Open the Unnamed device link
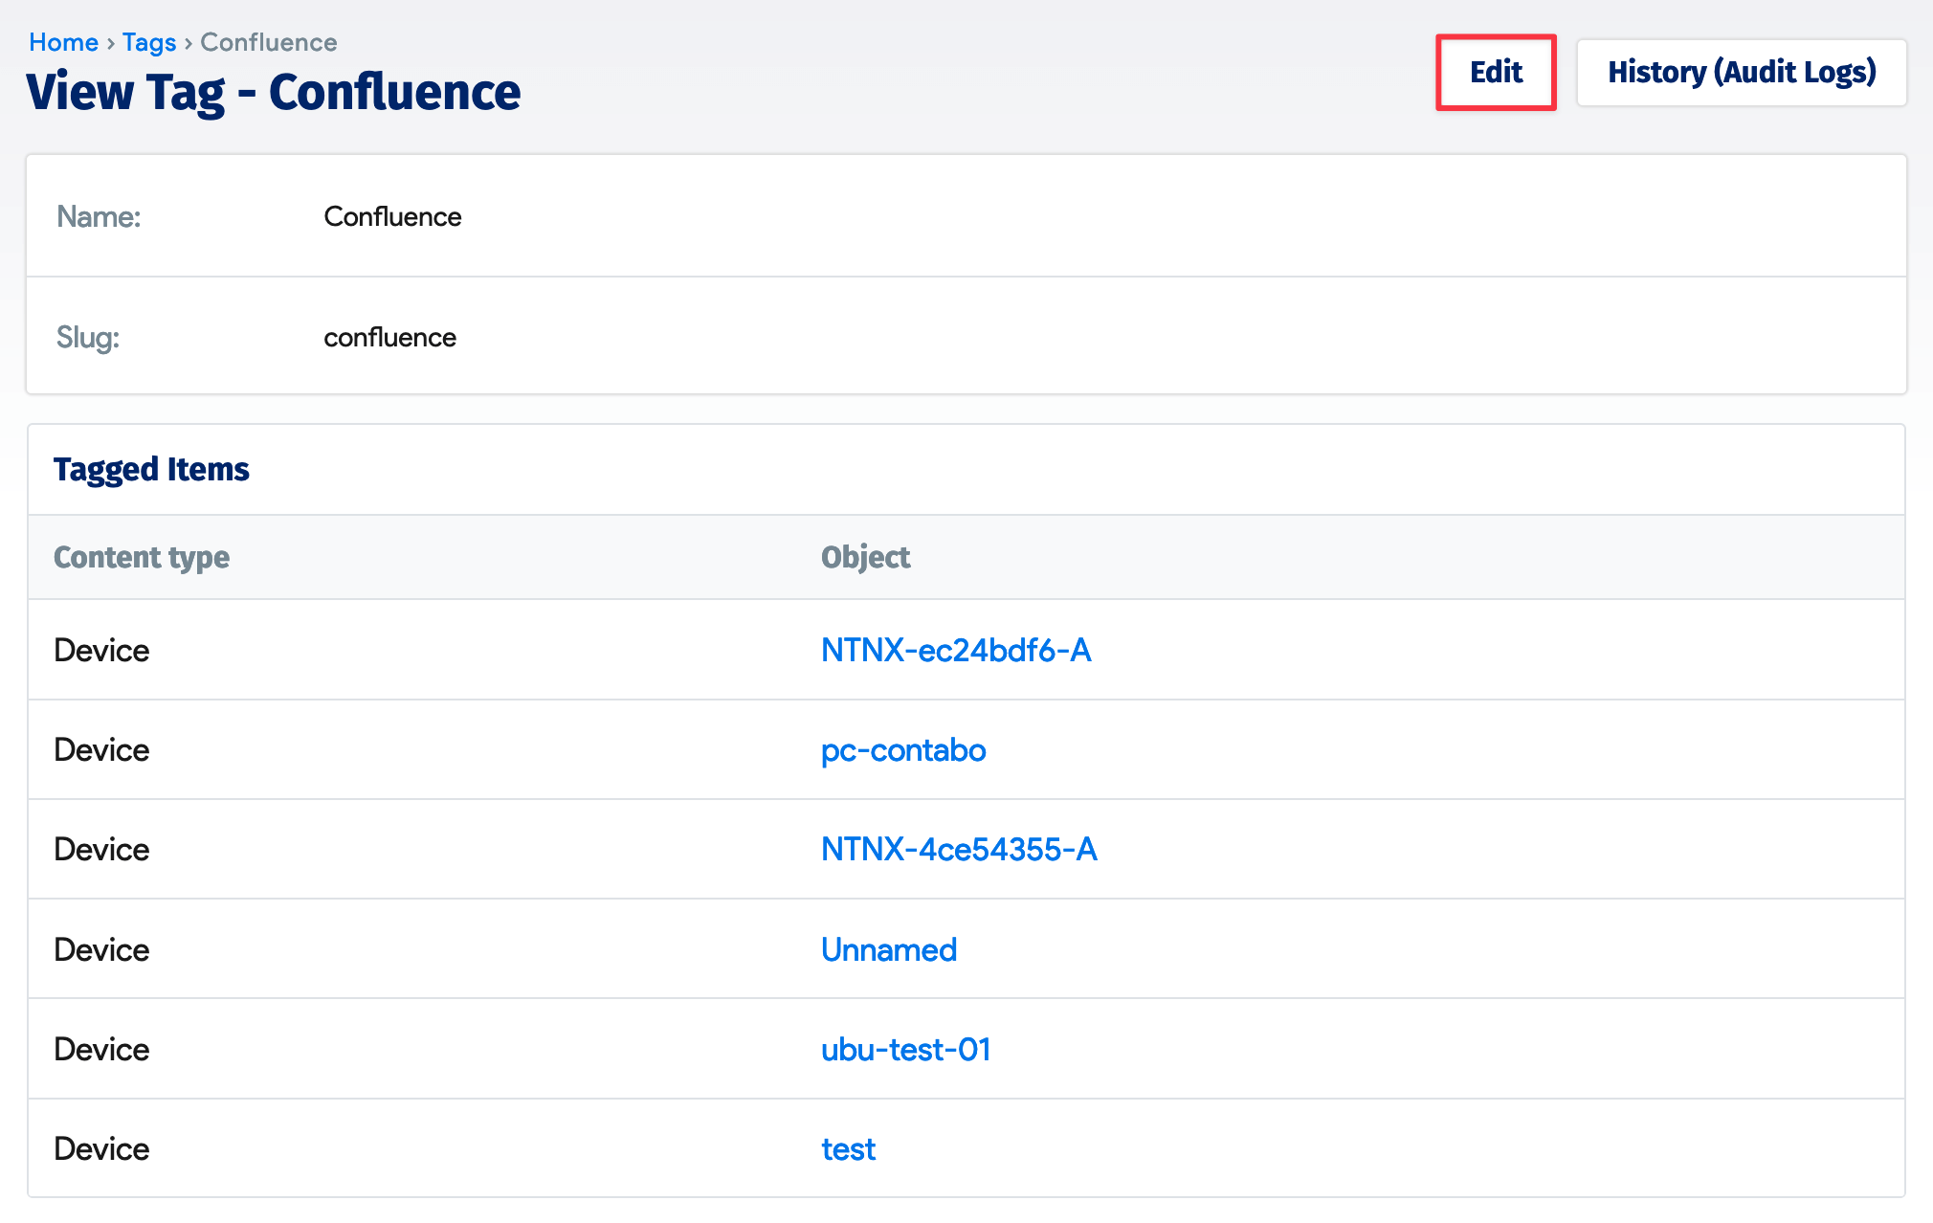 click(x=888, y=949)
